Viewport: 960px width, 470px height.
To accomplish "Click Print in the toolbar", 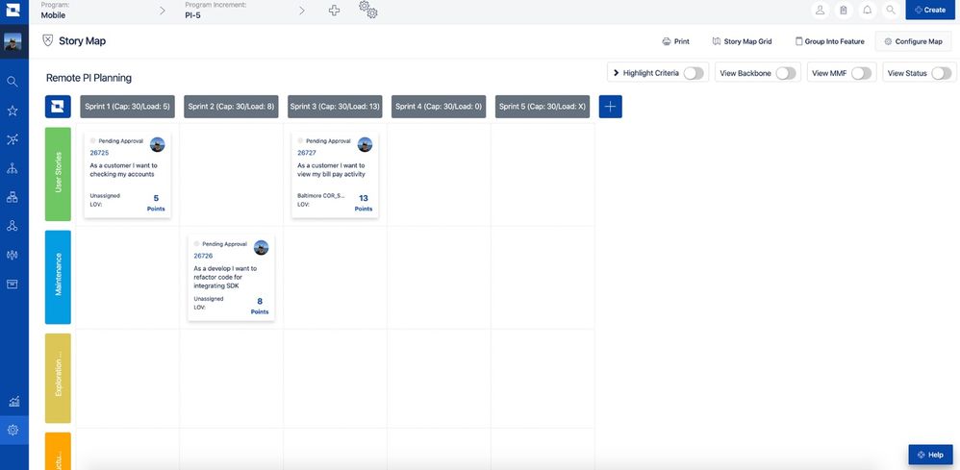I will [676, 41].
